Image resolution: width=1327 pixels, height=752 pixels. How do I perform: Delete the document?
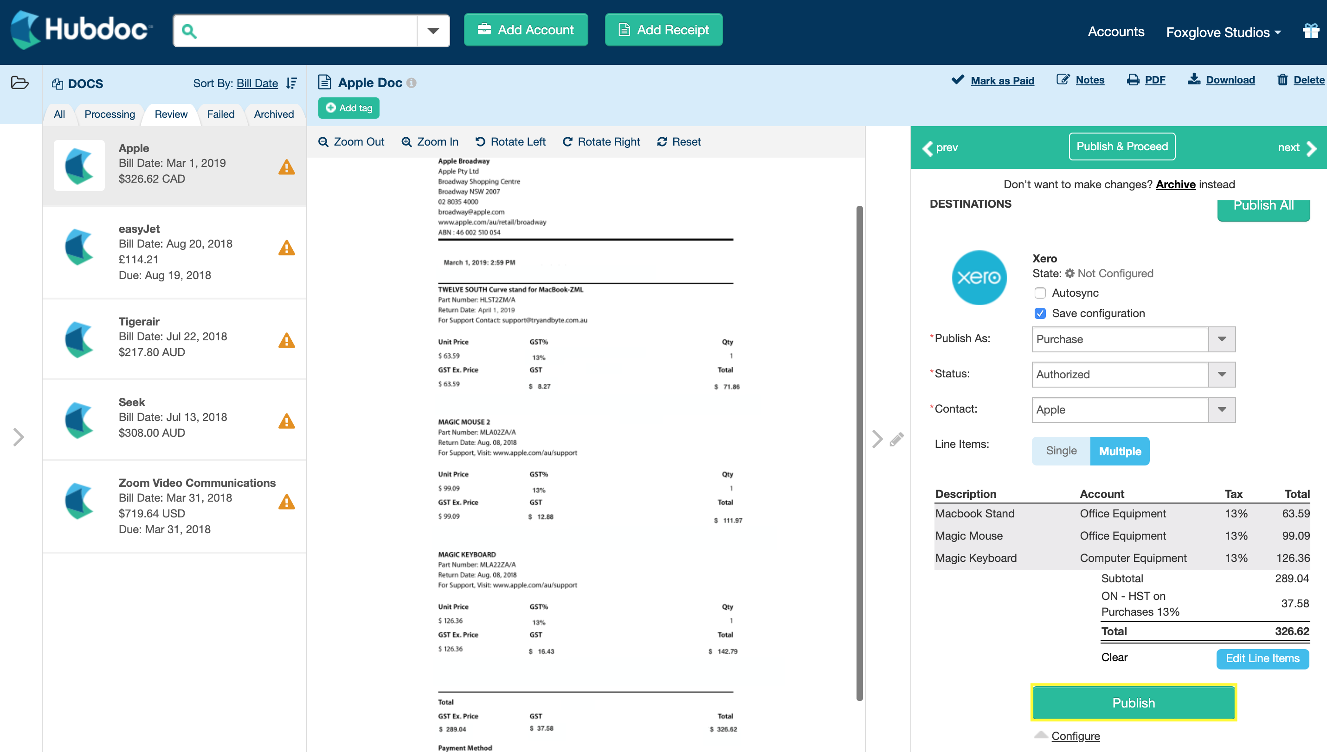click(x=1301, y=80)
